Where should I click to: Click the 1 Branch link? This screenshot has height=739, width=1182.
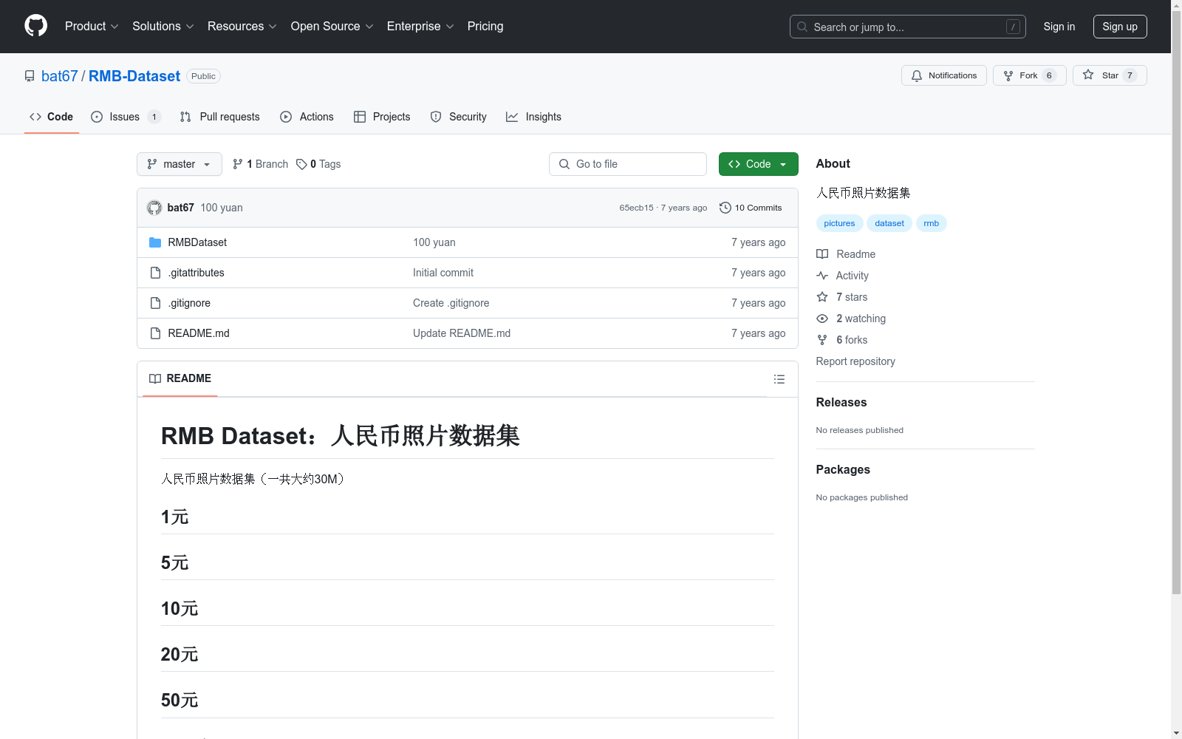click(x=260, y=164)
